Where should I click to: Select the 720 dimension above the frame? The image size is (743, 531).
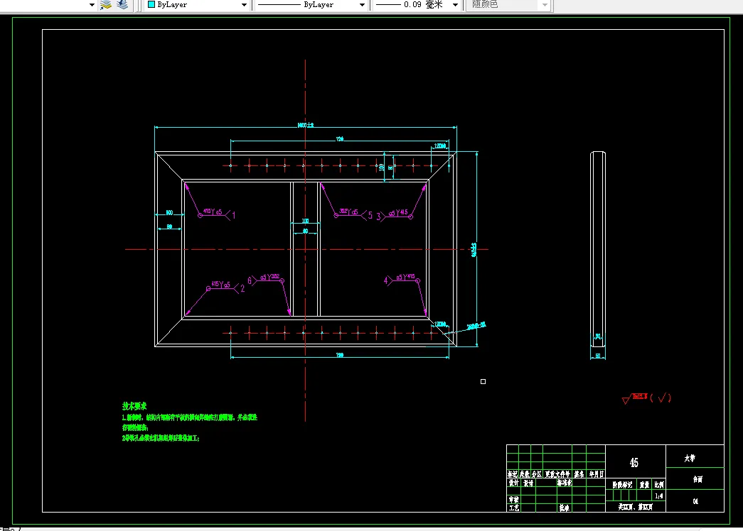pyautogui.click(x=340, y=139)
